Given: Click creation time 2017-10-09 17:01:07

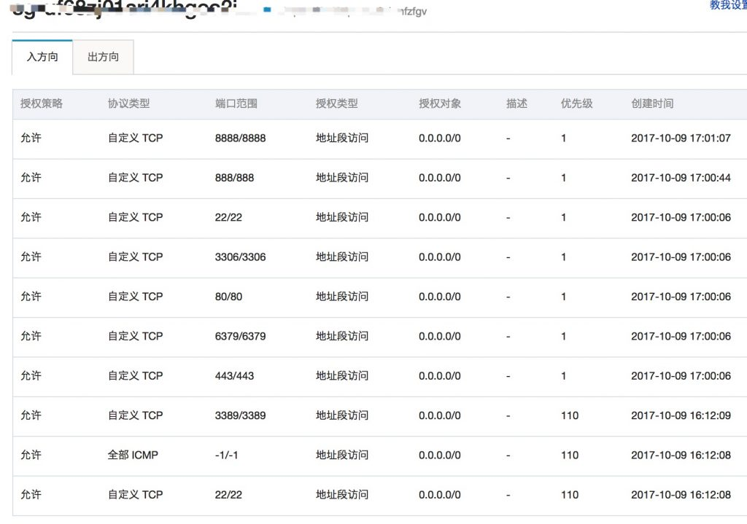Looking at the screenshot, I should pyautogui.click(x=681, y=138).
